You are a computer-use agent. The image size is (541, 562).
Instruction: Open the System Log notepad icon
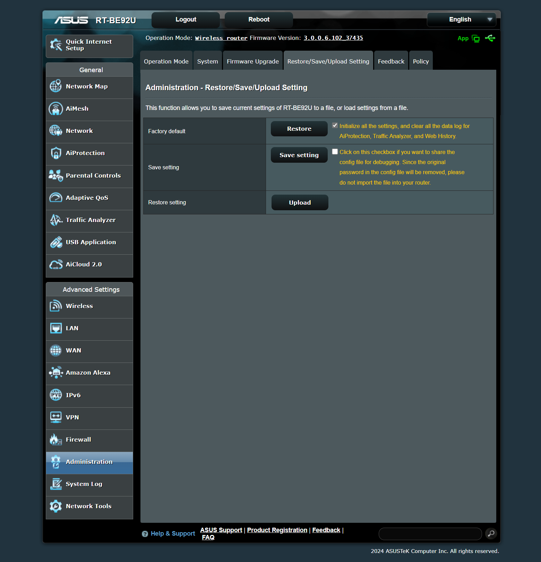[56, 484]
